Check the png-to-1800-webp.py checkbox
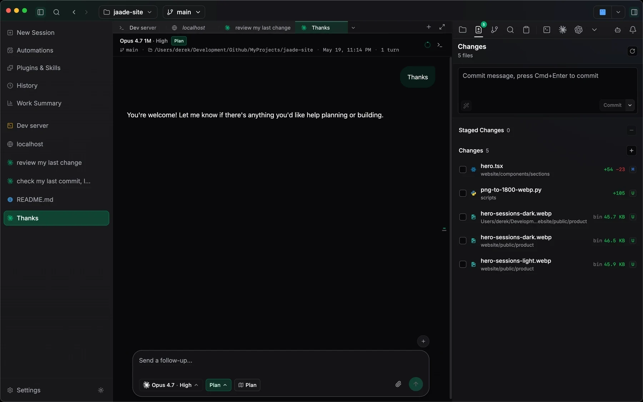The image size is (643, 402). click(463, 193)
